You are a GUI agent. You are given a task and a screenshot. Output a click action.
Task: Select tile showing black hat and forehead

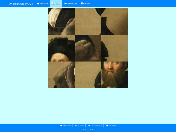(x=61, y=48)
